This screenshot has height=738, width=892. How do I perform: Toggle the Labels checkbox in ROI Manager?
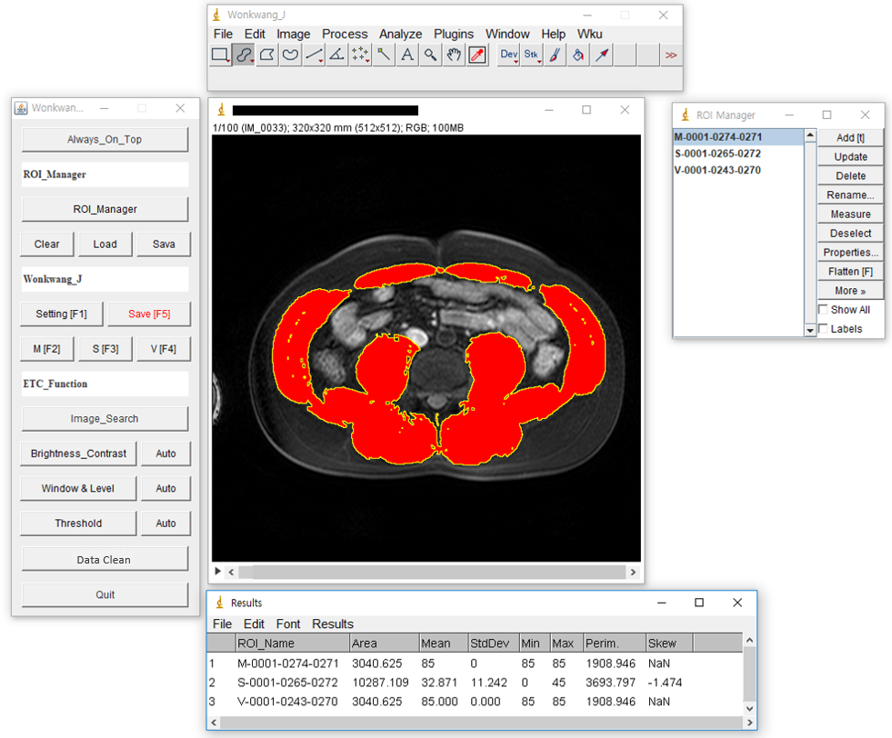pos(823,329)
